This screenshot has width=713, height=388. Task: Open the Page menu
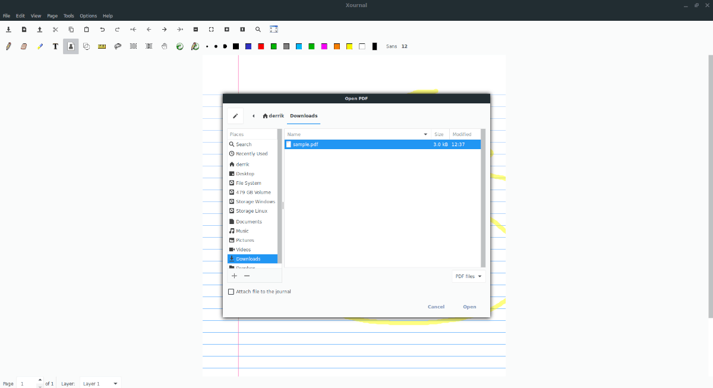pyautogui.click(x=52, y=15)
